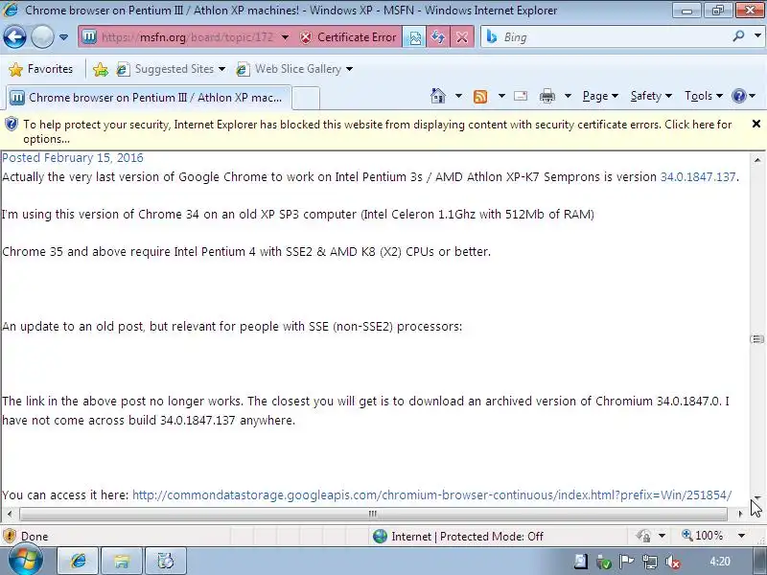
Task: Open the Help question mark menu
Action: click(x=743, y=96)
